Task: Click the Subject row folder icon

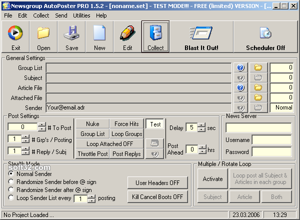Action: [258, 77]
